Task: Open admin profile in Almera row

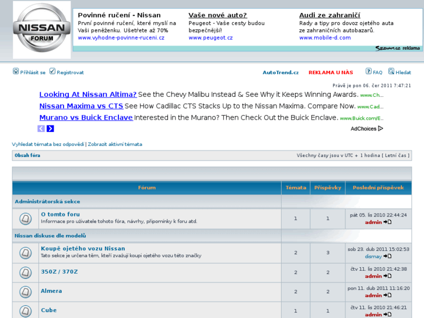Action: [373, 295]
